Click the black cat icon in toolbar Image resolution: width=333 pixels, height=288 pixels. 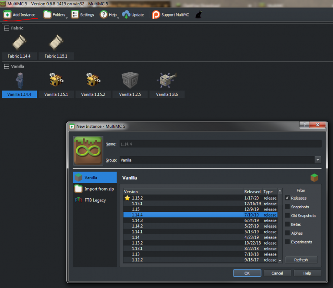(199, 15)
